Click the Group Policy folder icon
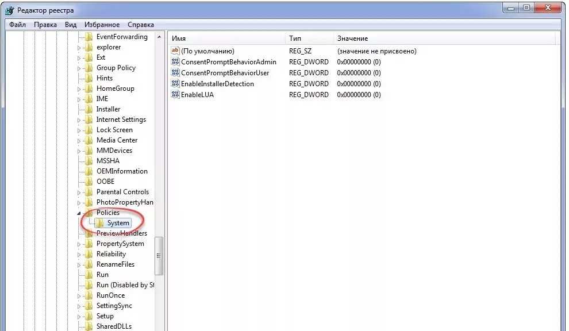Viewport: 569px width, 331px height. click(x=89, y=68)
